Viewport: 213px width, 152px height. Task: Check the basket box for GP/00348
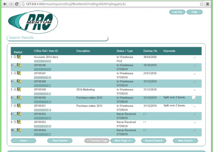click(15, 81)
